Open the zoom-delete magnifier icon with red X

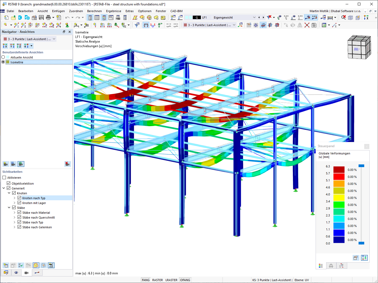(343, 18)
